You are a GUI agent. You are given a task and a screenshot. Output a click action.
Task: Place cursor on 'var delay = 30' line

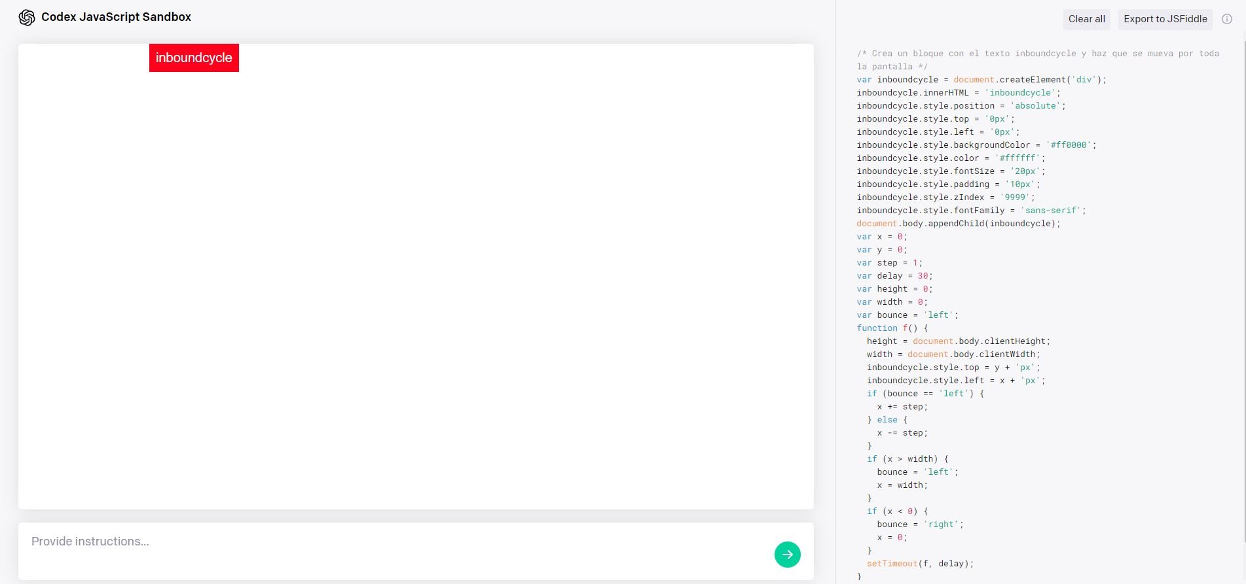(894, 276)
